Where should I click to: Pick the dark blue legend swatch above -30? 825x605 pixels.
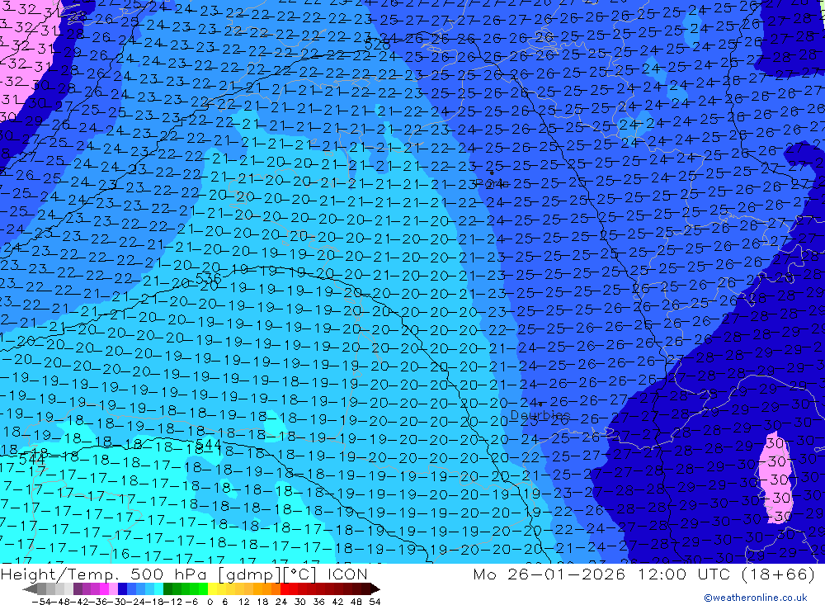(122, 588)
